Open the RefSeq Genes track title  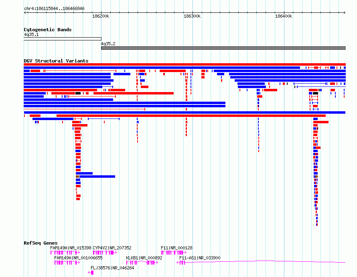click(x=41, y=243)
